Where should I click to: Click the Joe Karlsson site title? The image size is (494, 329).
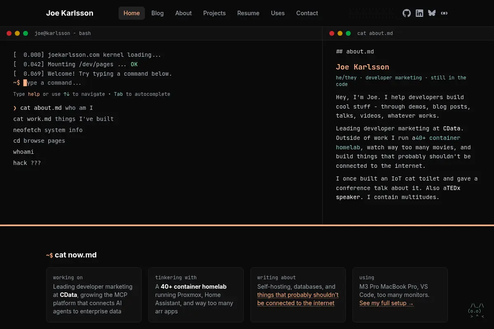70,13
